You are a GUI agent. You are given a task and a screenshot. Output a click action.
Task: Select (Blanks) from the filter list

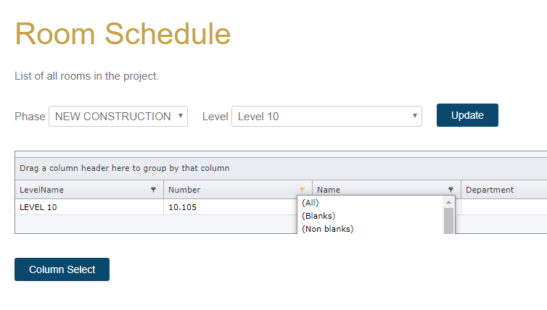click(x=318, y=216)
